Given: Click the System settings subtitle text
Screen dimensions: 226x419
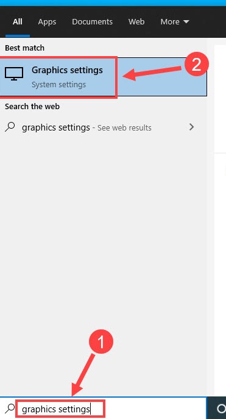Looking at the screenshot, I should tap(58, 85).
